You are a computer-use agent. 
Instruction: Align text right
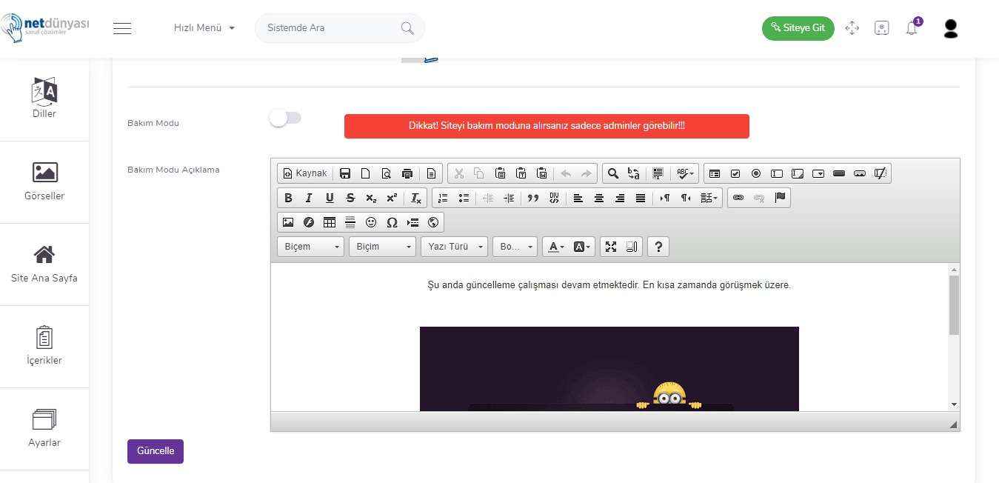coord(620,198)
